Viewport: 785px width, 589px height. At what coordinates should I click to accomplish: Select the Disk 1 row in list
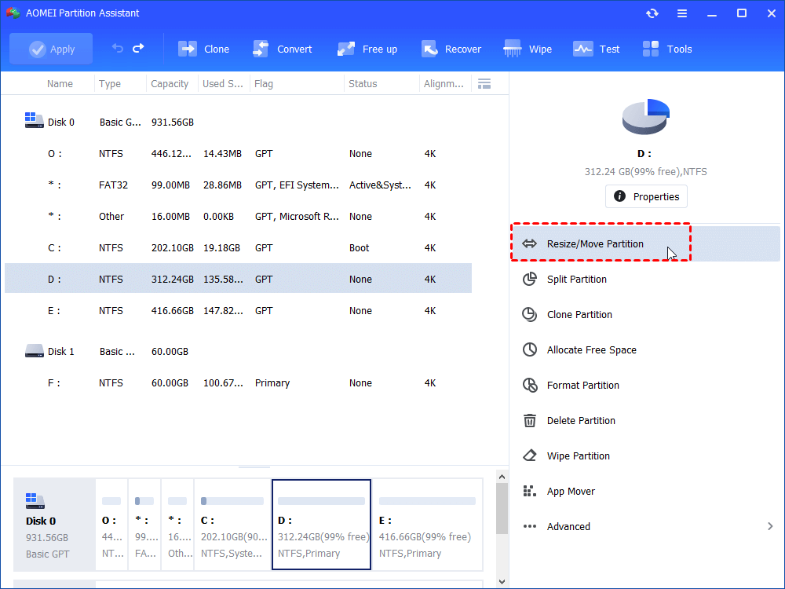coord(239,352)
